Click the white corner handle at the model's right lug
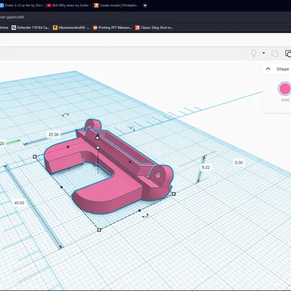The width and height of the screenshot is (291, 291). (x=174, y=194)
